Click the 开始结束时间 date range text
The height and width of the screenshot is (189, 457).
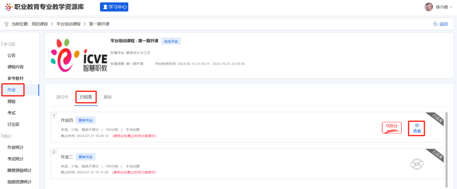[200, 64]
